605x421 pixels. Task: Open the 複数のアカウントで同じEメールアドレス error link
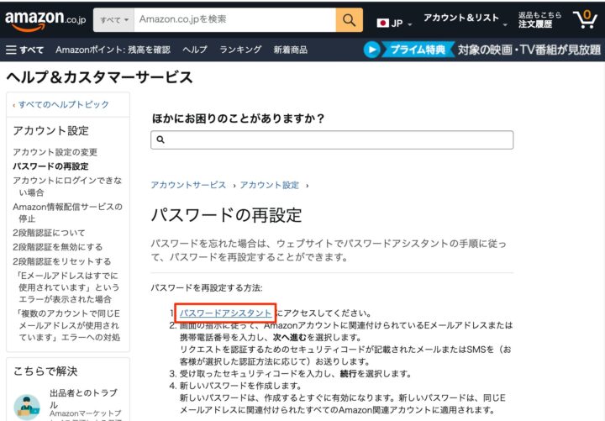click(x=68, y=325)
